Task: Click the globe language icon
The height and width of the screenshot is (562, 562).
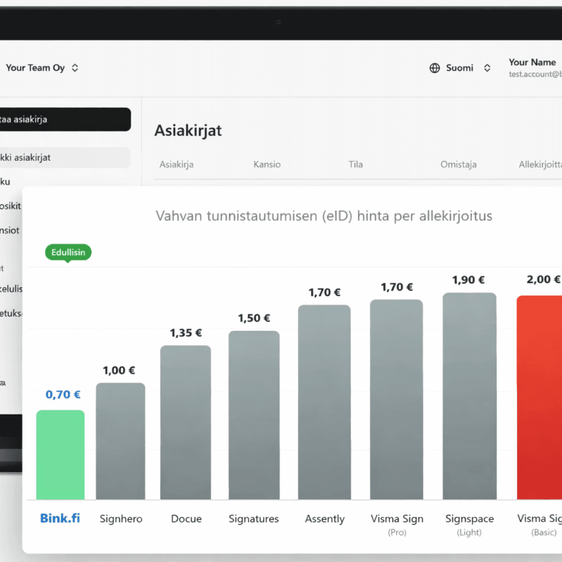Action: coord(434,68)
